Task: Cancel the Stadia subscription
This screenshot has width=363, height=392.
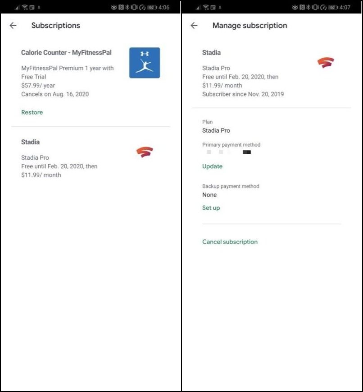Action: click(230, 242)
